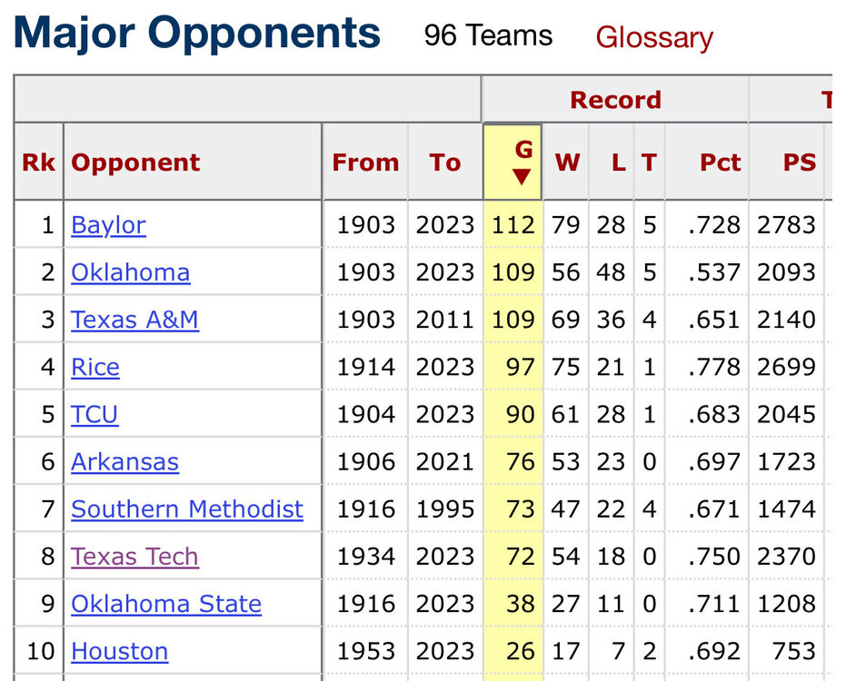Sort by the W wins header
846x681 pixels.
567,163
